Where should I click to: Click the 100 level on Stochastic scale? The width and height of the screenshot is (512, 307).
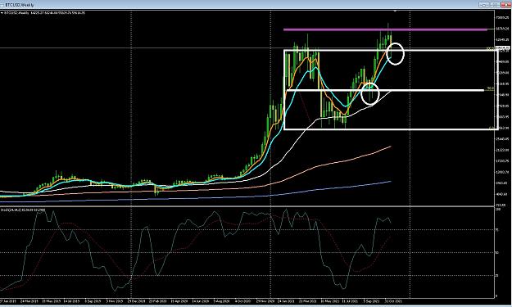(498, 209)
